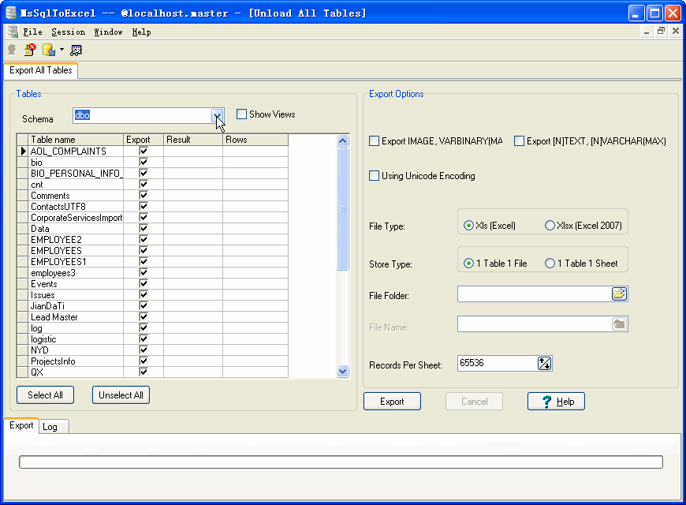The image size is (686, 505).
Task: Open the Help menu
Action: (141, 32)
